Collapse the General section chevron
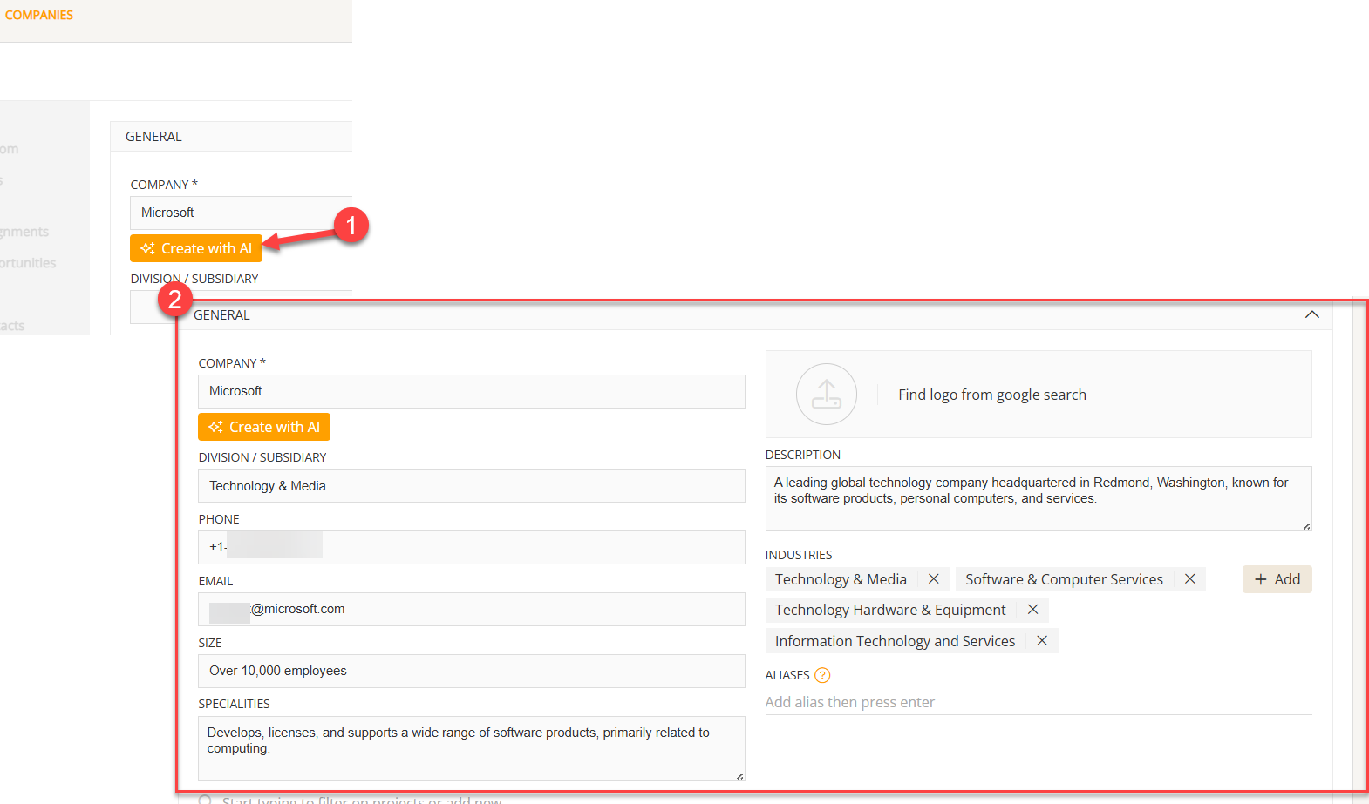Viewport: 1369px width, 804px height. click(x=1311, y=314)
